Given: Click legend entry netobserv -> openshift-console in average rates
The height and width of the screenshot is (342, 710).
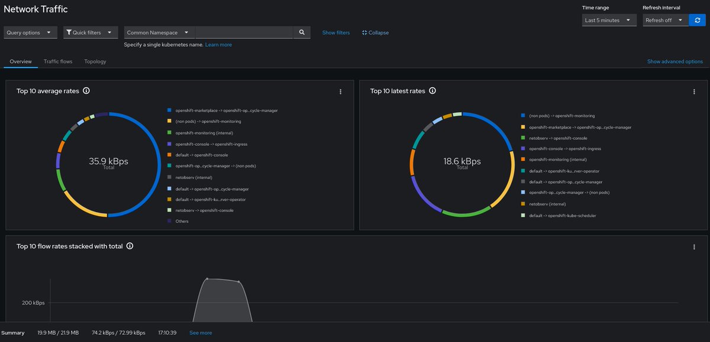Looking at the screenshot, I should [204, 210].
